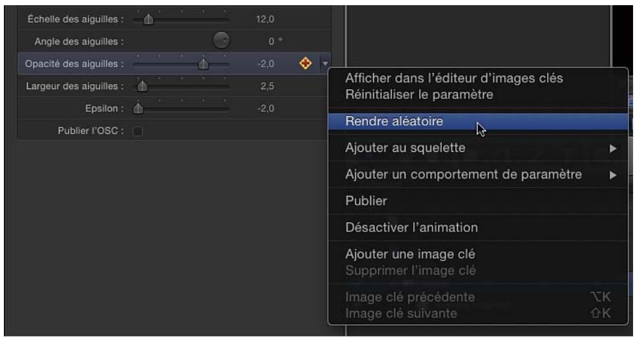Click the Échelle des aiguilles slider handle
This screenshot has height=338, width=635.
point(149,19)
